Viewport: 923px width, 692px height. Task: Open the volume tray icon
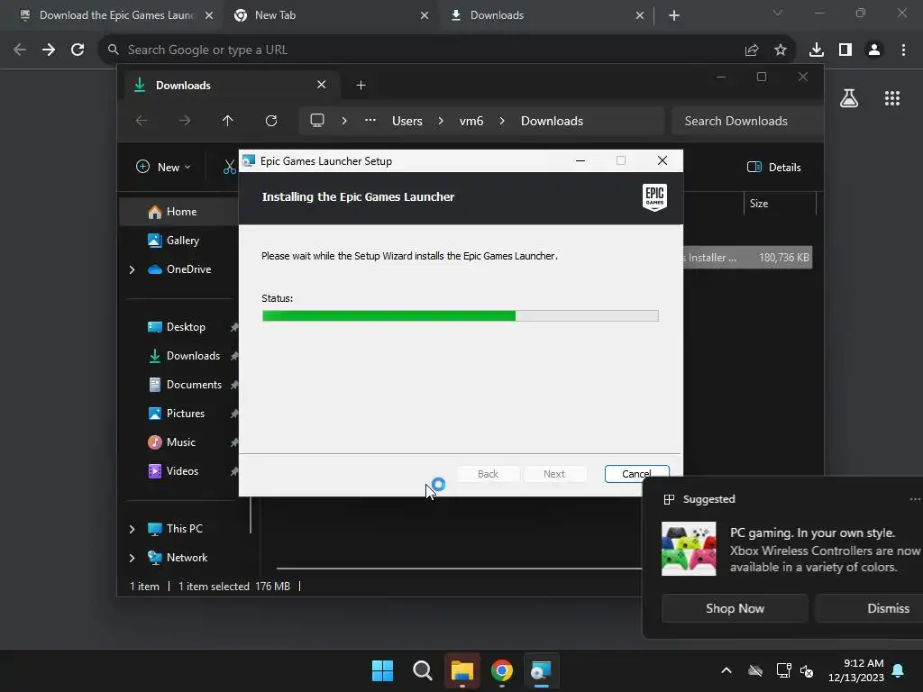coord(807,670)
